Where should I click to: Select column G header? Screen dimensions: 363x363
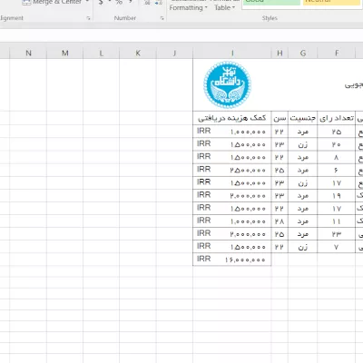tap(303, 54)
